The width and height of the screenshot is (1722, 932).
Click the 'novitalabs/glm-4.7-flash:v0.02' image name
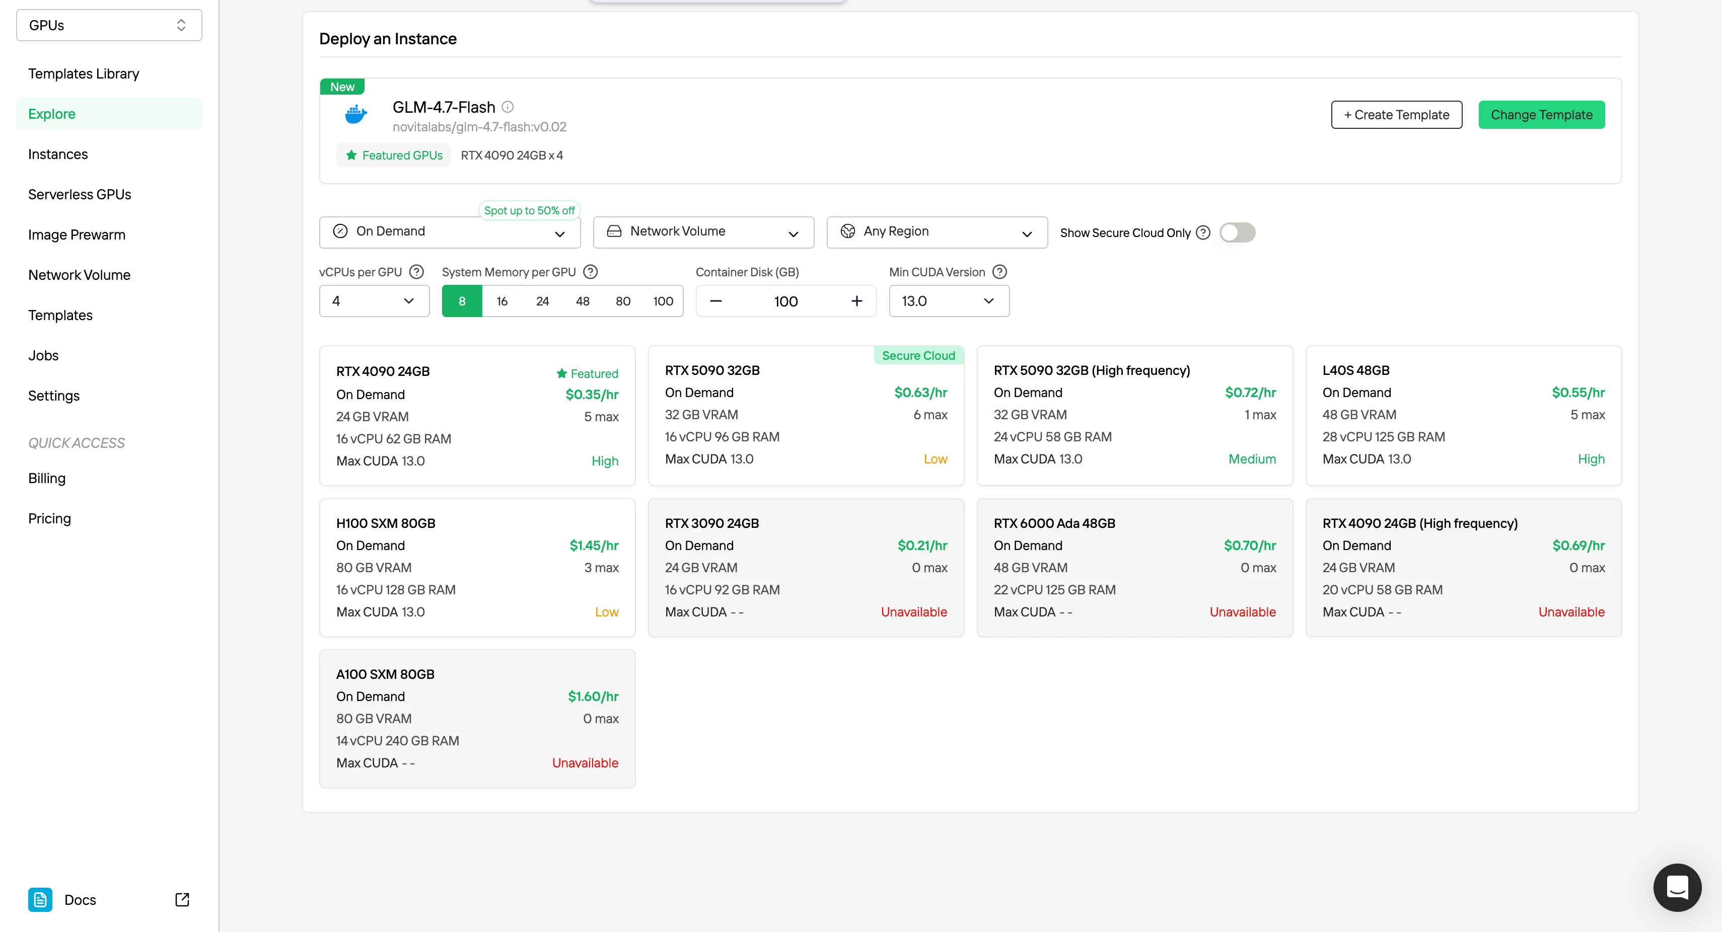[x=479, y=127]
